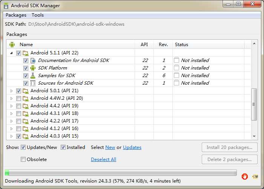Check the Android 4.4.2 (API 19) checkbox
This screenshot has width=264, height=189.
pos(18,106)
